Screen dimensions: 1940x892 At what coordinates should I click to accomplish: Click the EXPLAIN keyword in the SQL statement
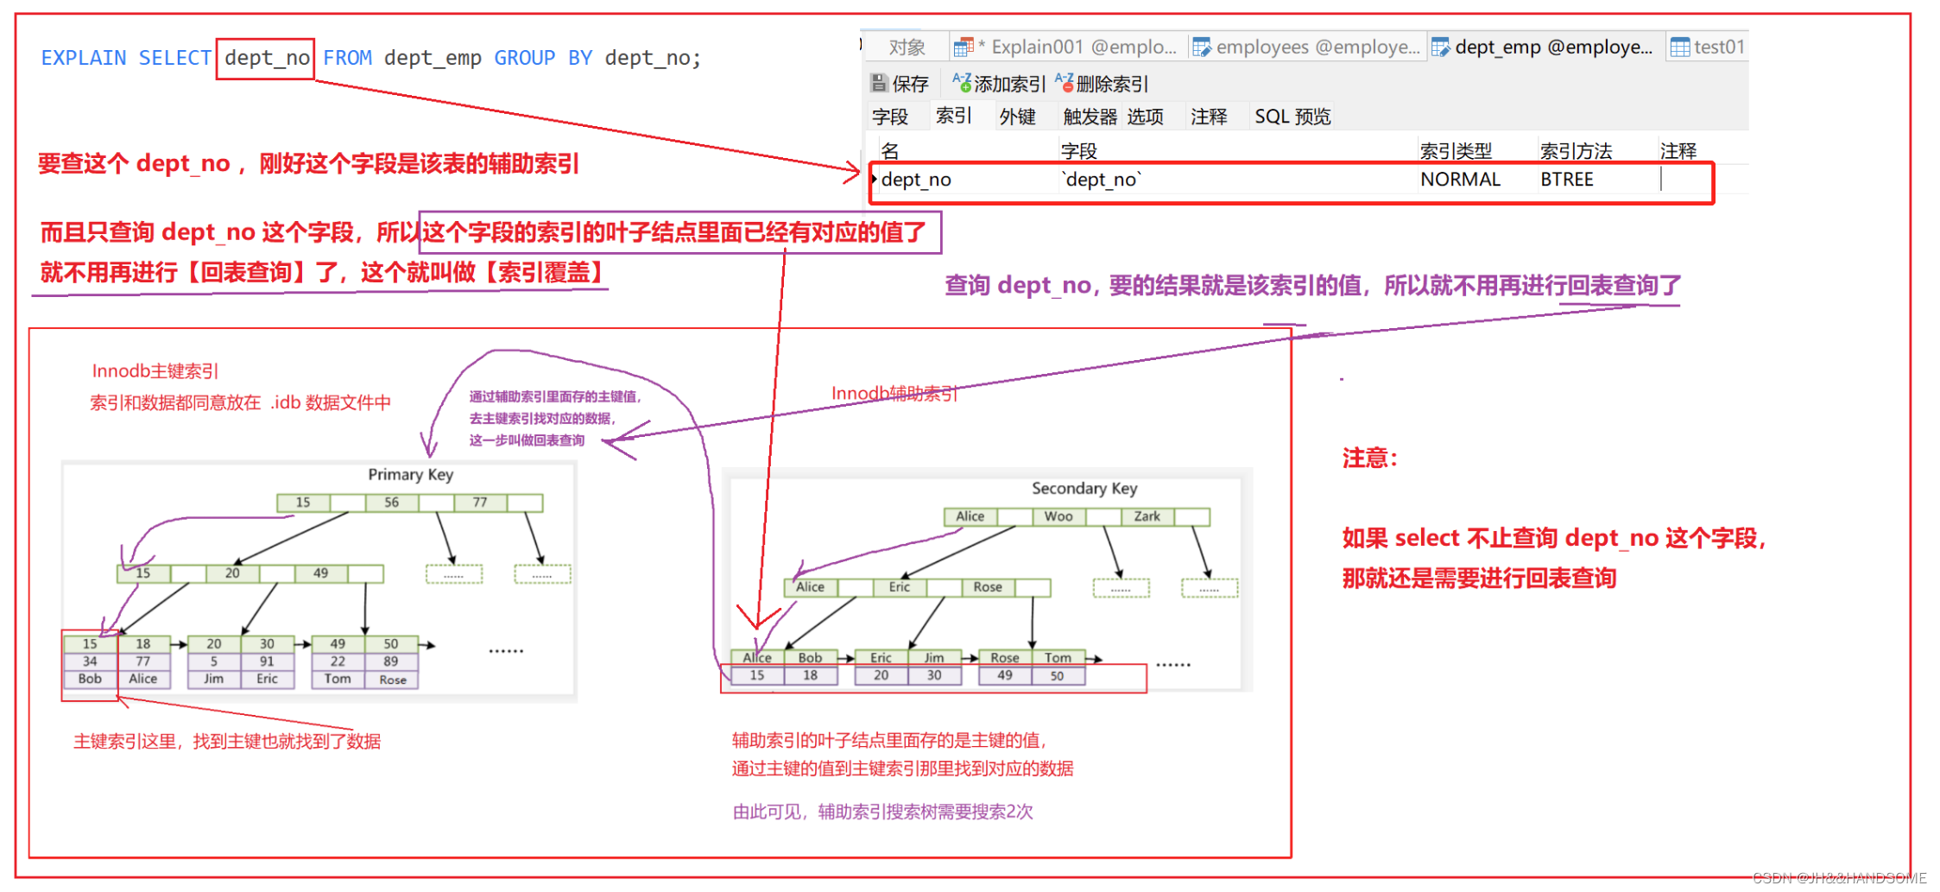click(84, 58)
